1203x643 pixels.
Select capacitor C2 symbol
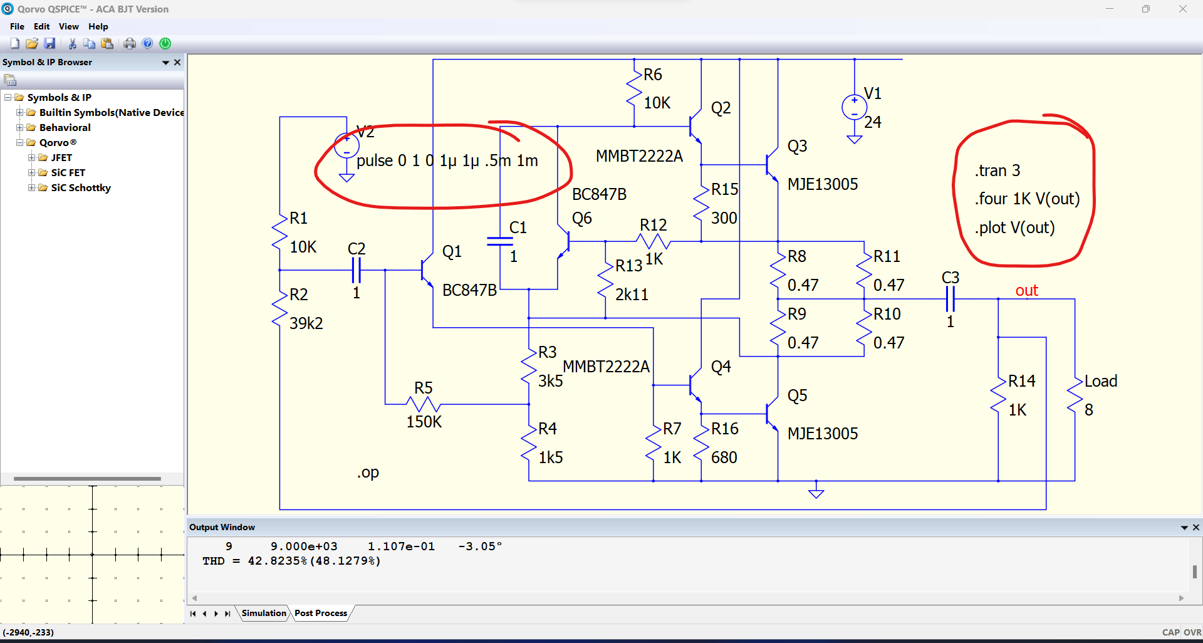357,270
